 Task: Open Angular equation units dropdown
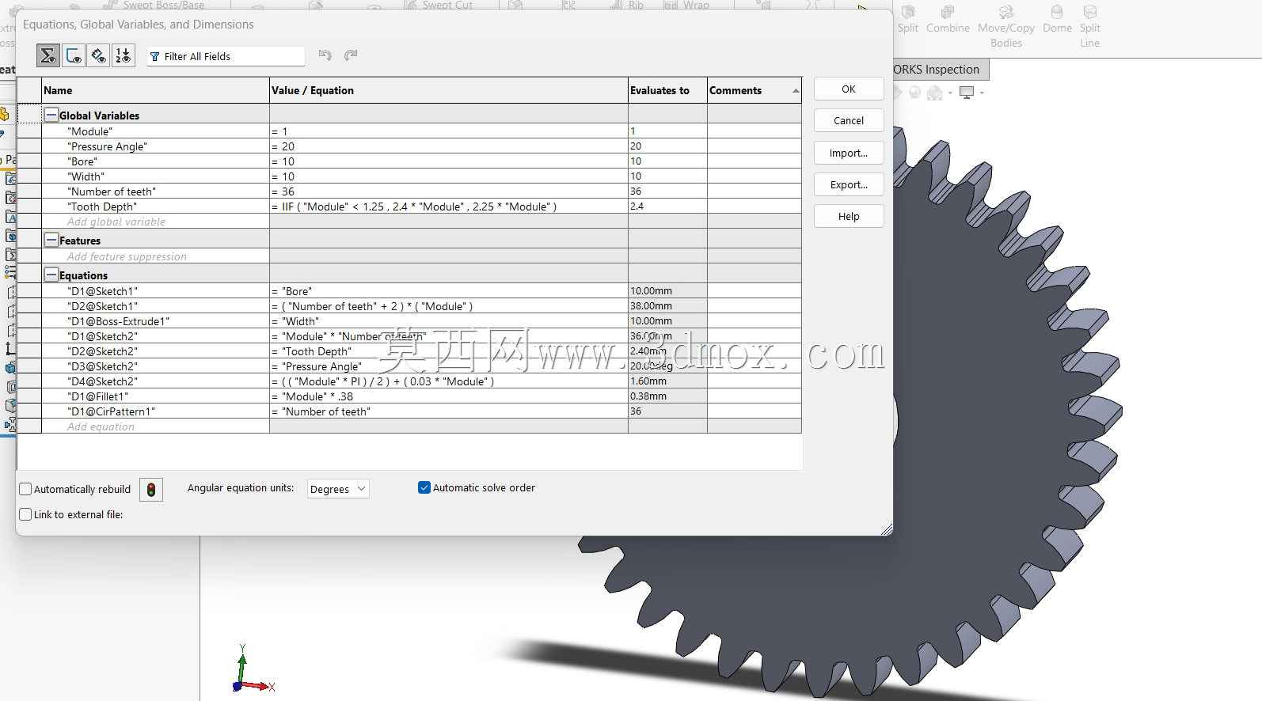pyautogui.click(x=338, y=489)
